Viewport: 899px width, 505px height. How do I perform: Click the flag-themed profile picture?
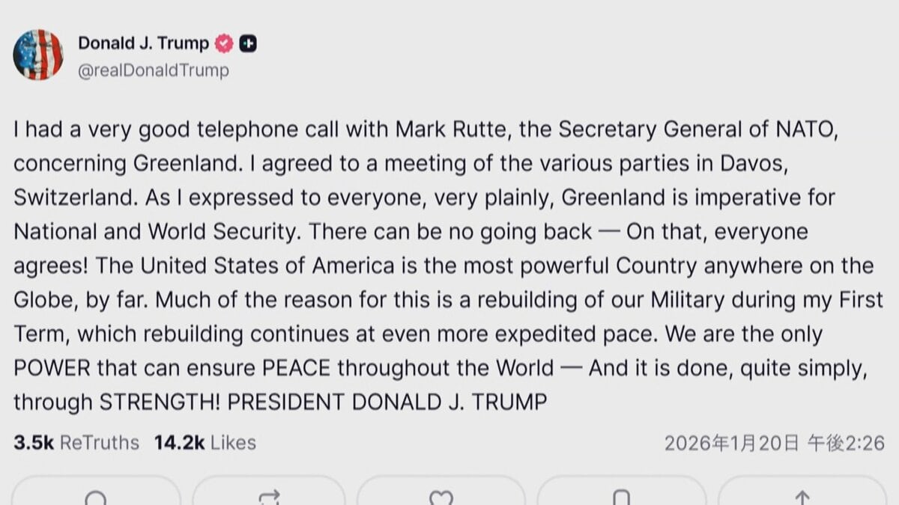pos(37,54)
